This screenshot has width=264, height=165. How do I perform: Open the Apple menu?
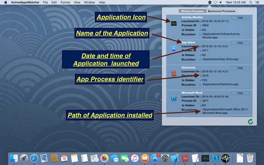tap(6, 2)
